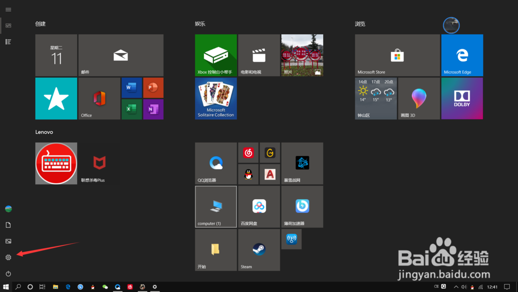This screenshot has height=292, width=518.
Task: Switch to QQ Browser on taskbar
Action: point(118,287)
